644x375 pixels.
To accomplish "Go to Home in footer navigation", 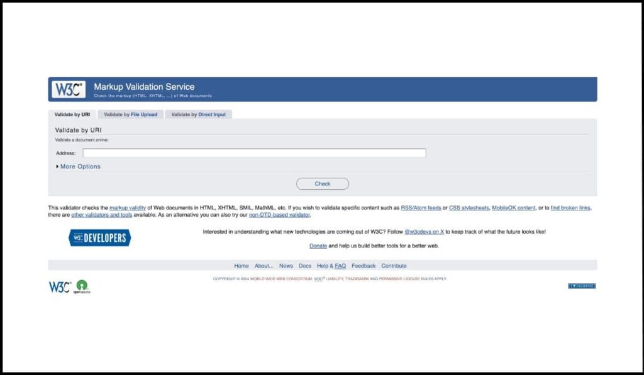I will 241,266.
